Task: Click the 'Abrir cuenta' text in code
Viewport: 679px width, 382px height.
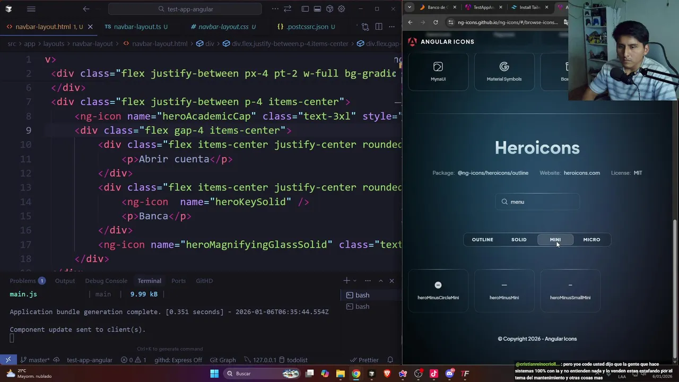Action: (174, 159)
